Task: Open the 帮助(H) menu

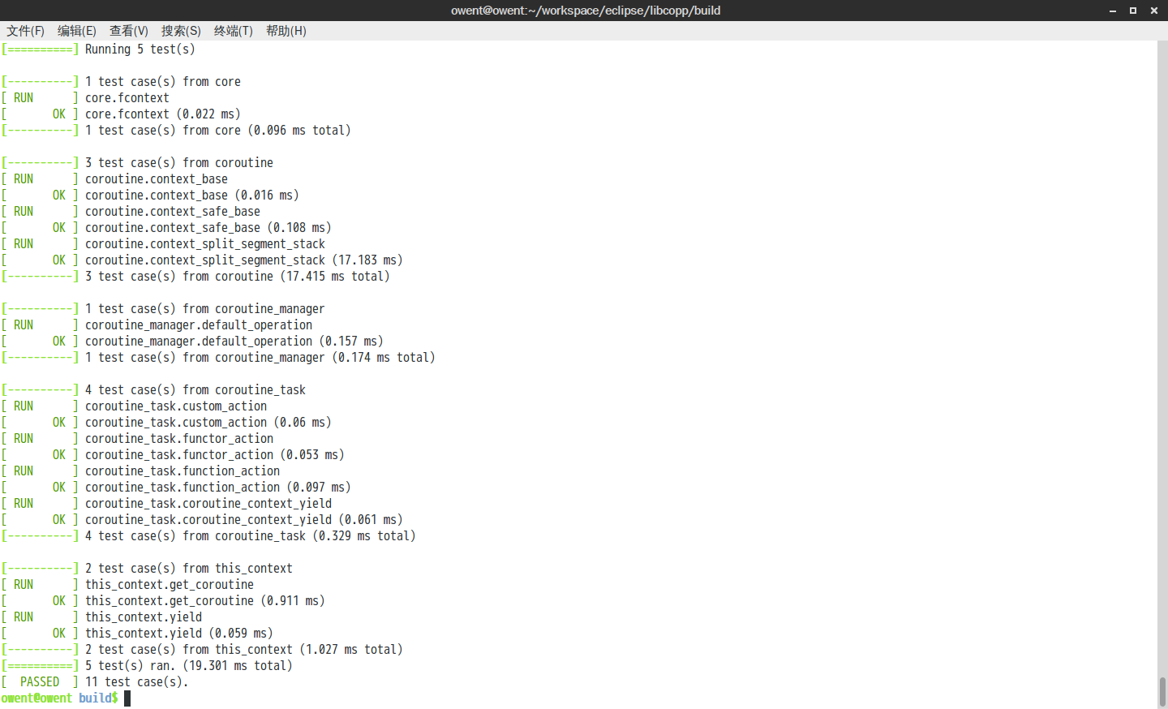Action: point(286,31)
